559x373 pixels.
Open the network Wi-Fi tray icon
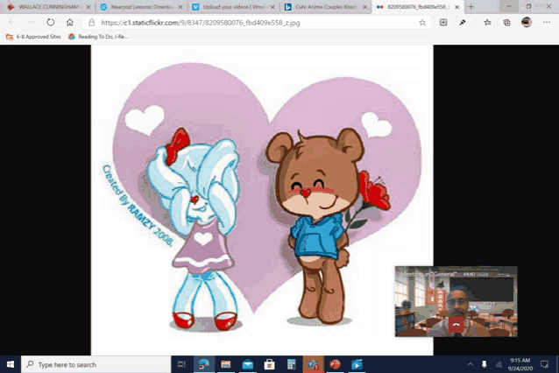499,364
